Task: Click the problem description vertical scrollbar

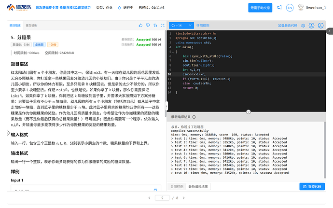Action: tap(166, 73)
